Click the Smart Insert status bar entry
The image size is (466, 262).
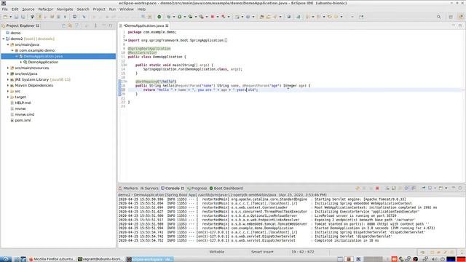tap(262, 252)
